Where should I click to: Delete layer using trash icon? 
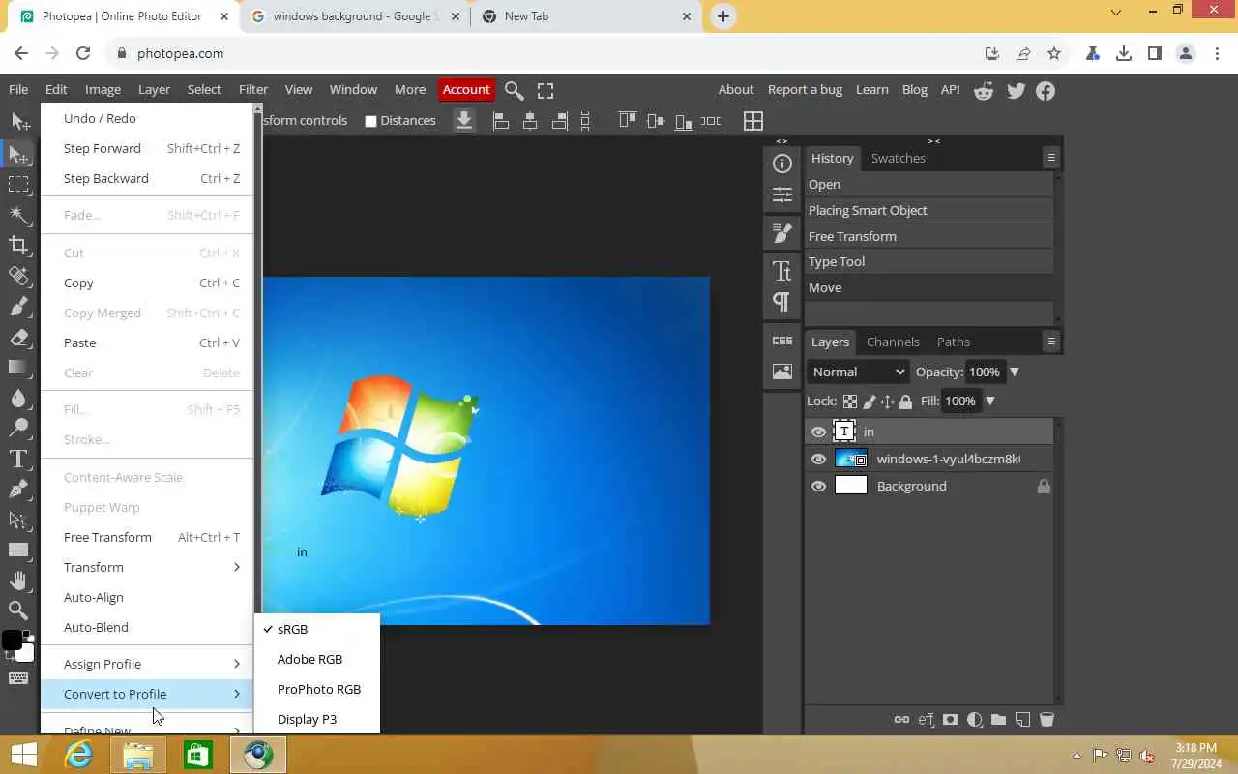[1046, 720]
